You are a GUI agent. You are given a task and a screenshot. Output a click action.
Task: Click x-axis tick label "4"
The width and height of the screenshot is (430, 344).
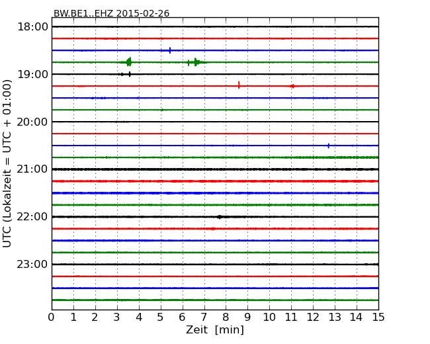coord(139,317)
